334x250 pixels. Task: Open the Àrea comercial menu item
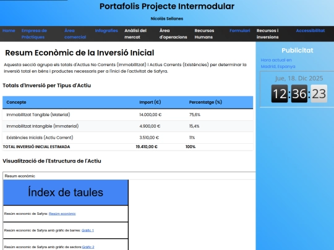(x=75, y=34)
